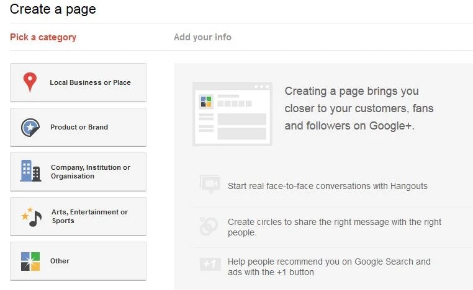
Task: Click the Hangouts video camera icon
Action: (209, 184)
